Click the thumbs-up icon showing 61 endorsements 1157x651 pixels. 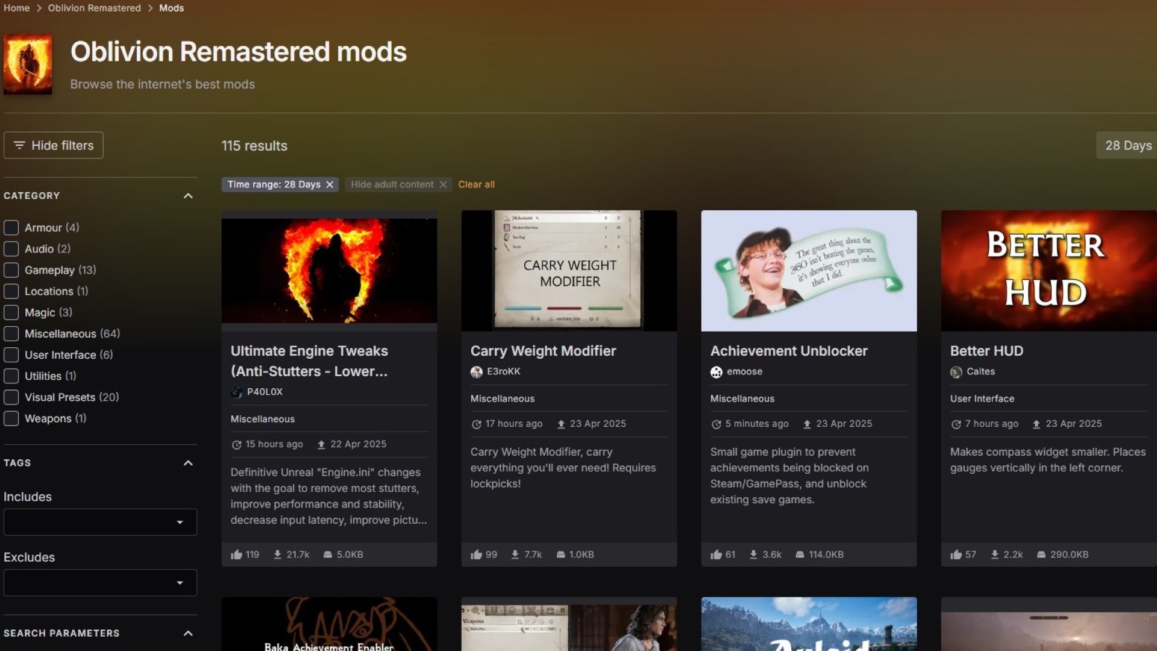[x=716, y=555]
